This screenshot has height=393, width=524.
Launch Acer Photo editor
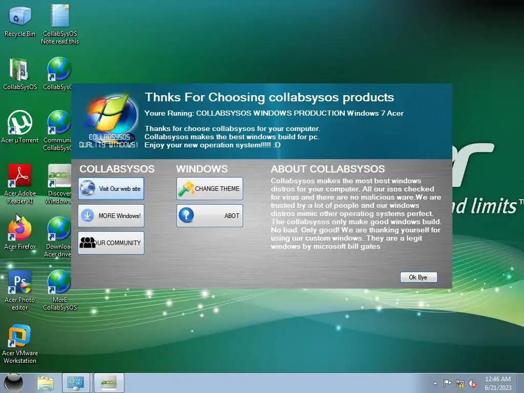tap(20, 290)
